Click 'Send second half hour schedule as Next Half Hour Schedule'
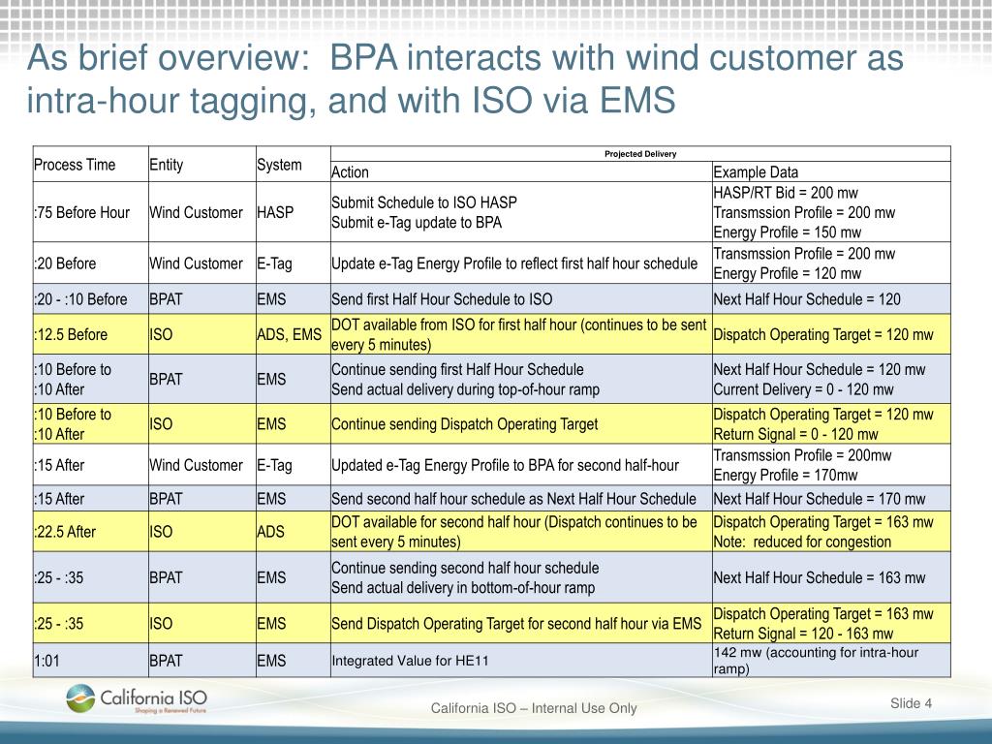 point(513,499)
